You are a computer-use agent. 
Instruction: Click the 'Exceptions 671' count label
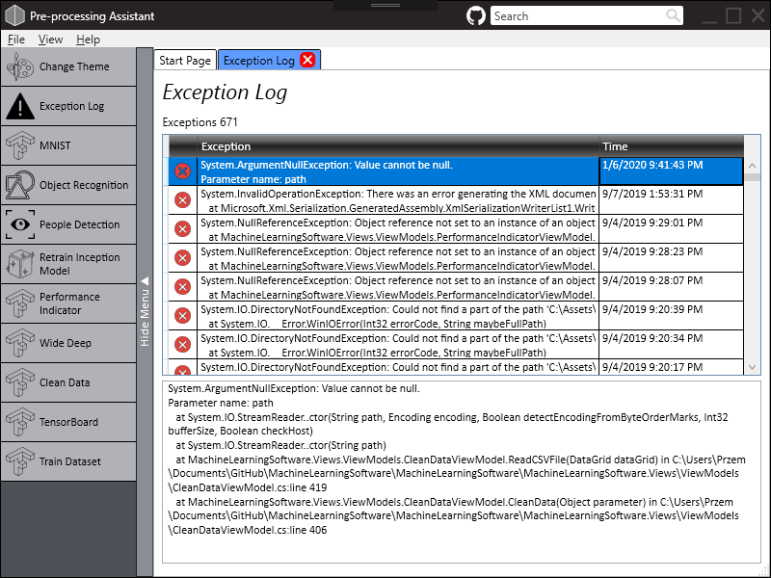199,122
